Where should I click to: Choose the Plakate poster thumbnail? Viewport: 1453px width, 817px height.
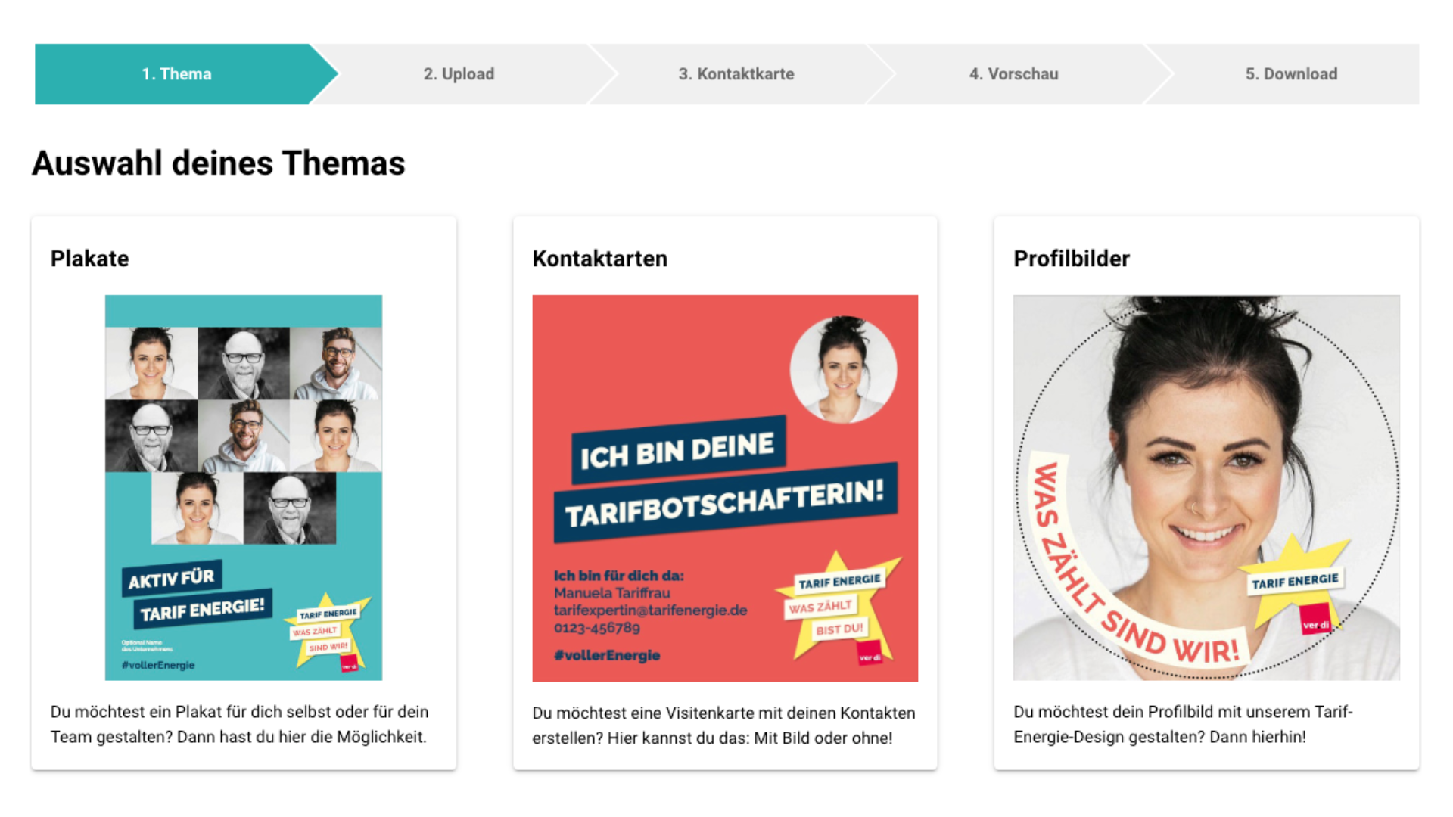pyautogui.click(x=244, y=488)
